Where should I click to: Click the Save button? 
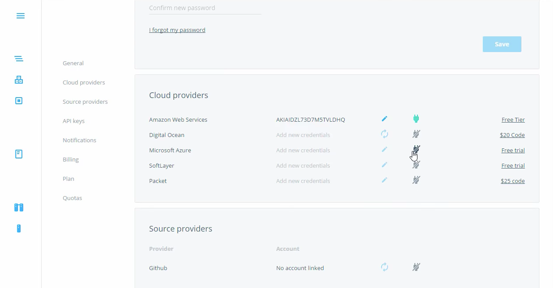point(502,44)
